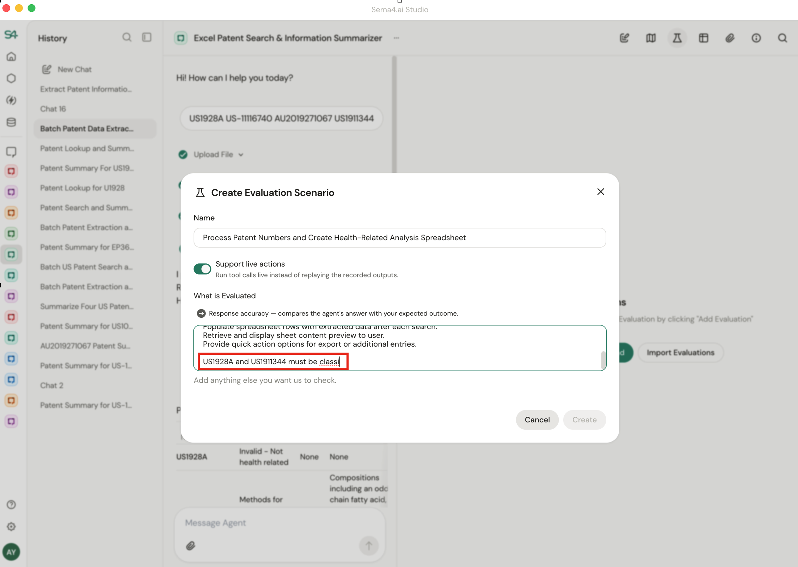This screenshot has height=567, width=798.
Task: Collapse the History sidebar panel icon
Action: point(147,37)
